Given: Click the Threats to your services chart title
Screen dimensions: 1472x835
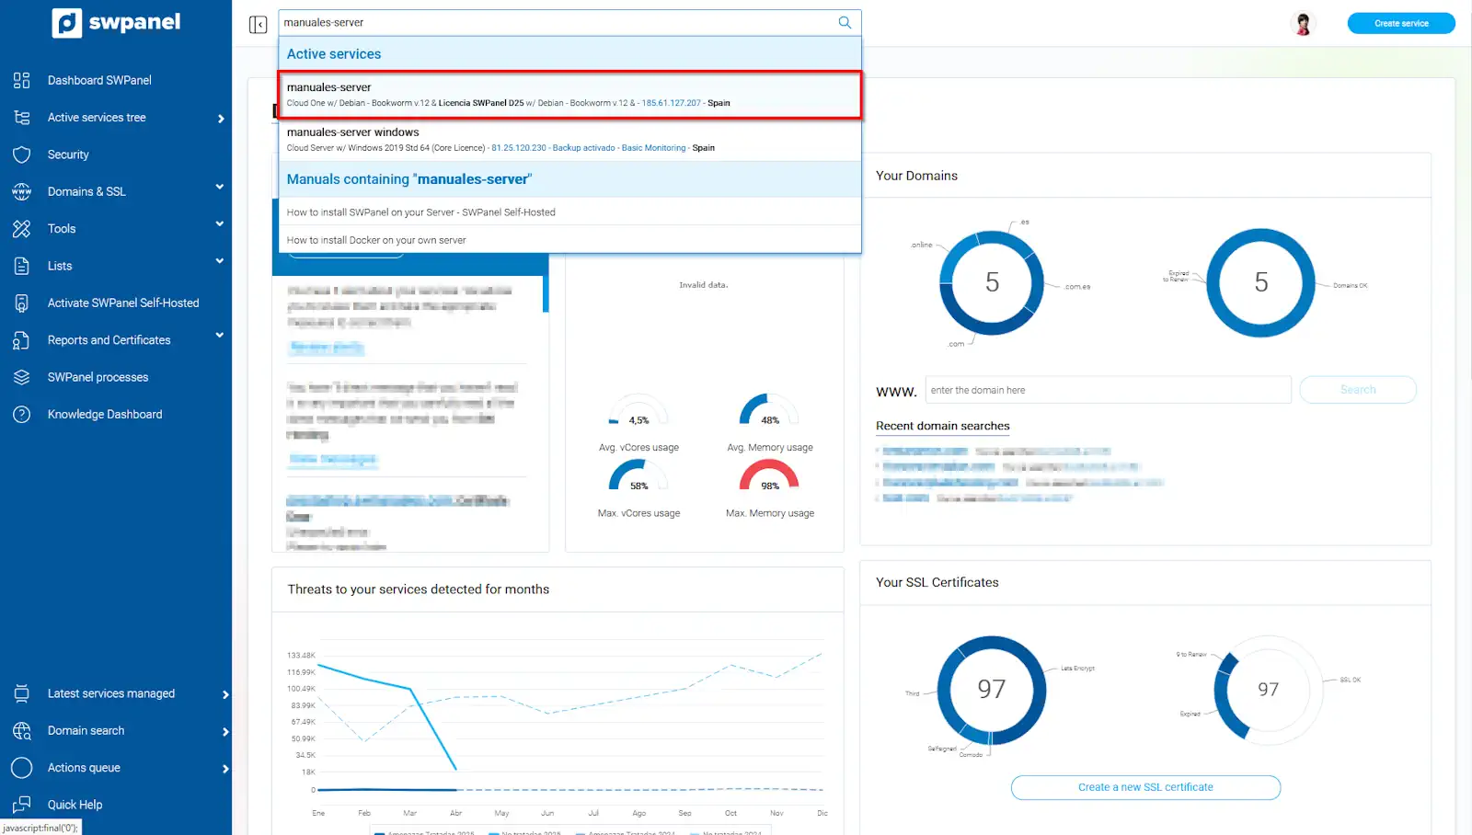Looking at the screenshot, I should click(x=419, y=589).
